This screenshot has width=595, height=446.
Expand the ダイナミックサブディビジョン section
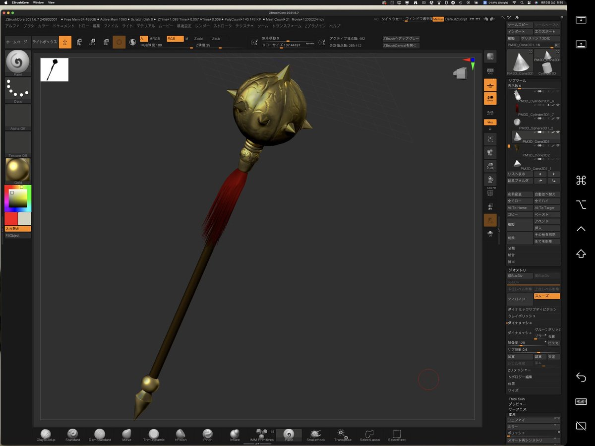532,309
